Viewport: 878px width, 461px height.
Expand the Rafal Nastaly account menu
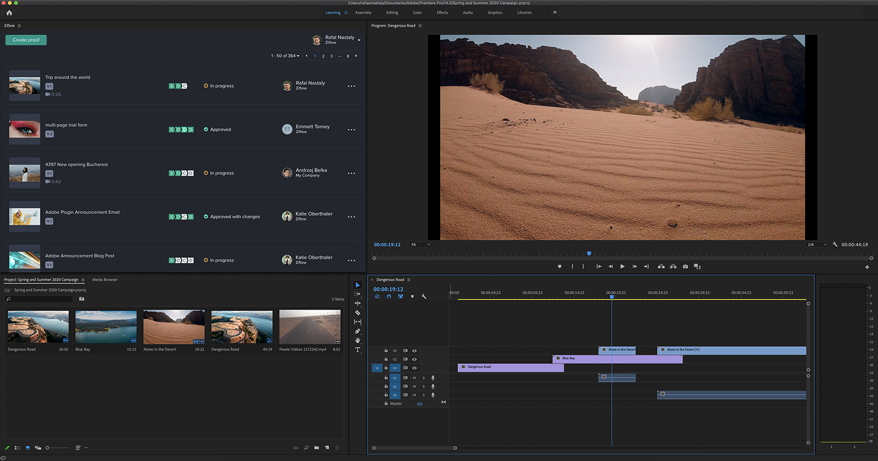(x=359, y=40)
